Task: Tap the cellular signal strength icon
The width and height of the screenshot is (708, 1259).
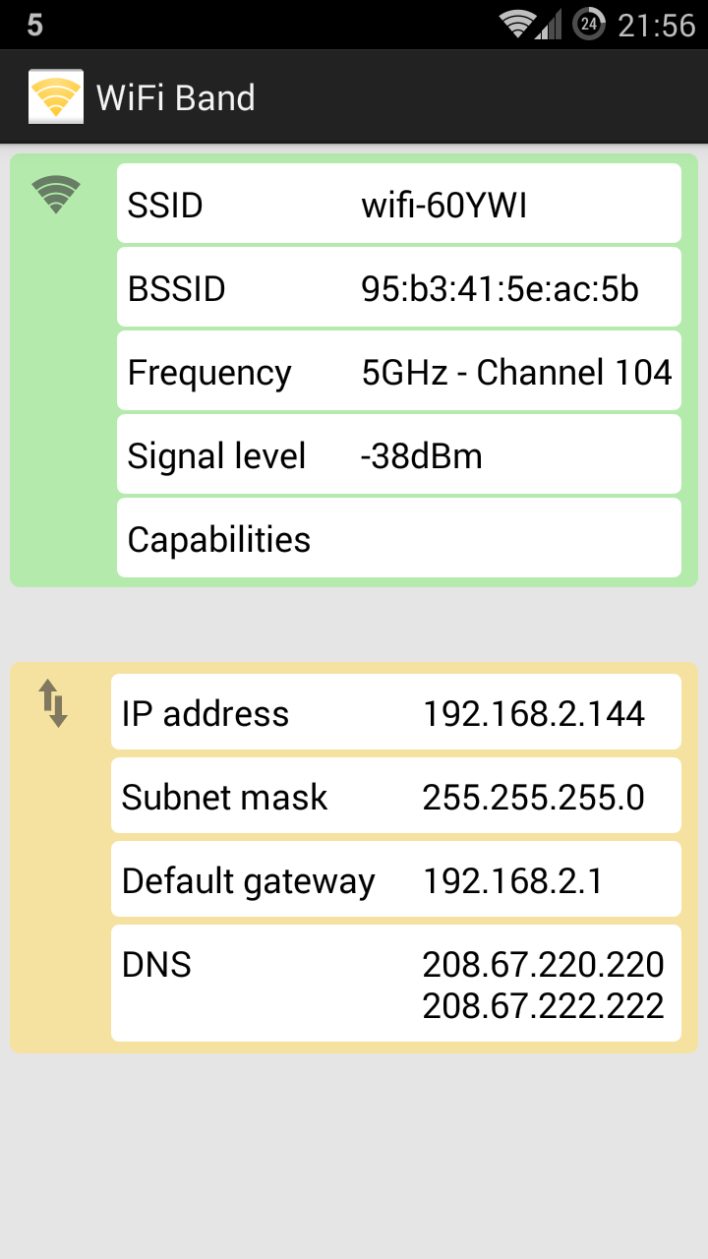Action: click(549, 24)
